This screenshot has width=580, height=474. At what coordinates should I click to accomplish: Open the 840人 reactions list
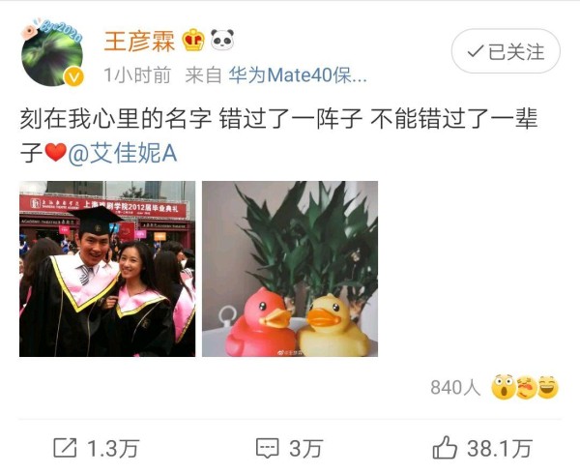click(455, 387)
